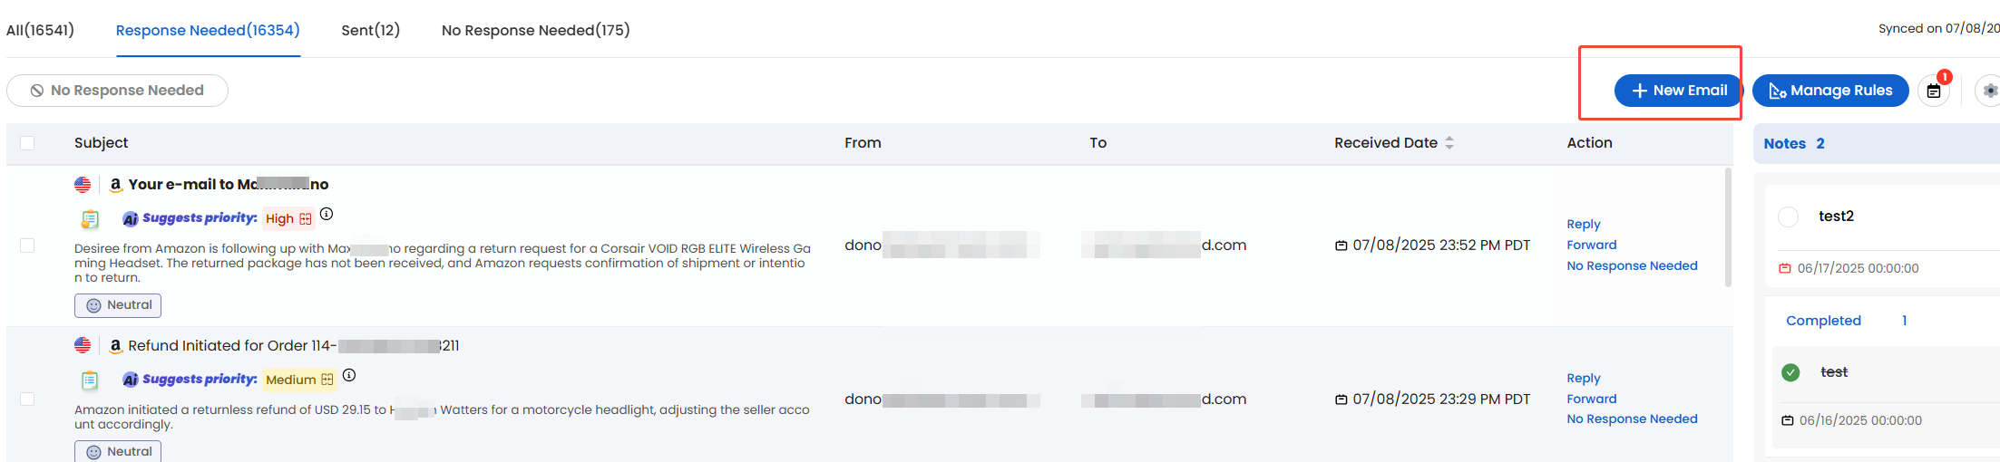Click the Amazon logo on Refund Initiated email
Image resolution: width=2000 pixels, height=462 pixels.
pos(115,345)
